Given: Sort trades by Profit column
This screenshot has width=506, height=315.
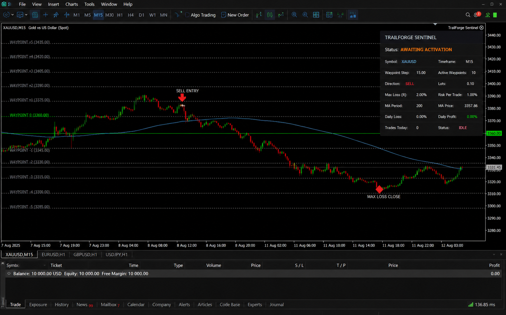Looking at the screenshot, I should (x=494, y=265).
